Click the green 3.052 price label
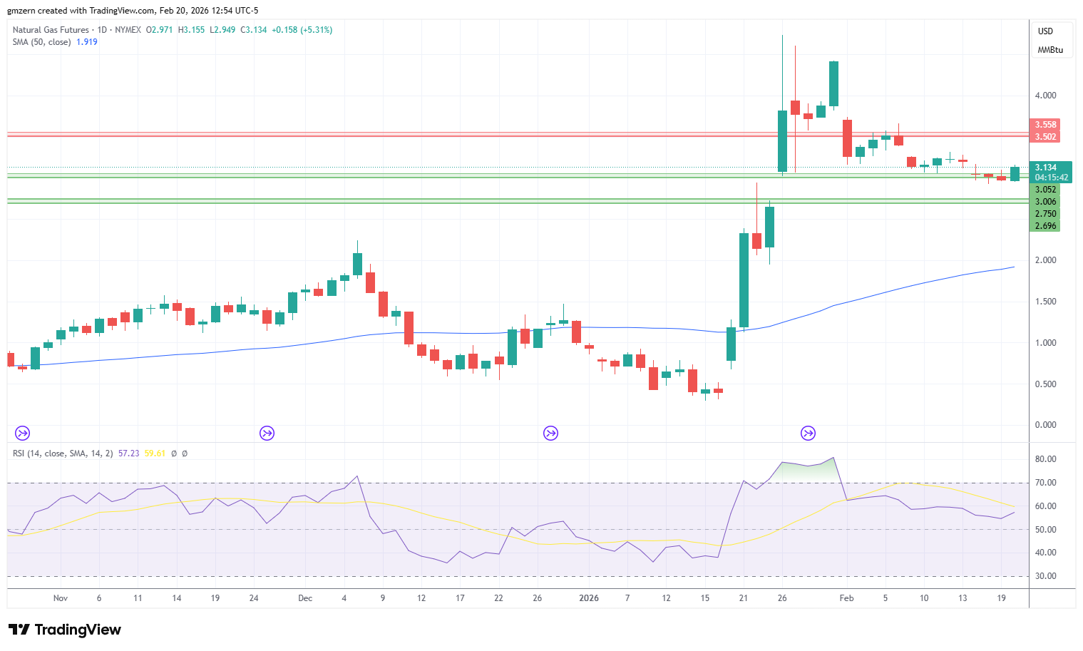Viewport: 1083px width, 651px height. (1045, 190)
